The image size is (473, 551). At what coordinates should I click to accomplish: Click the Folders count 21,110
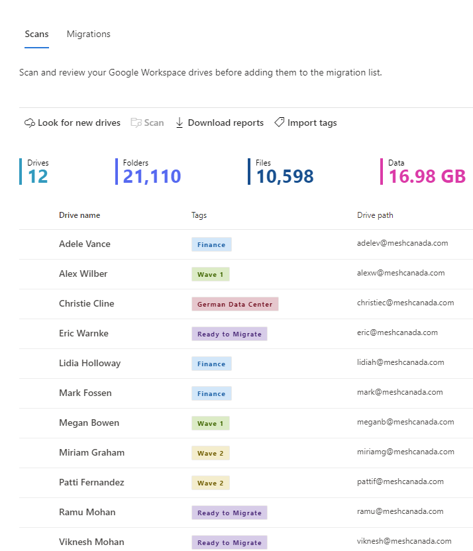[152, 176]
